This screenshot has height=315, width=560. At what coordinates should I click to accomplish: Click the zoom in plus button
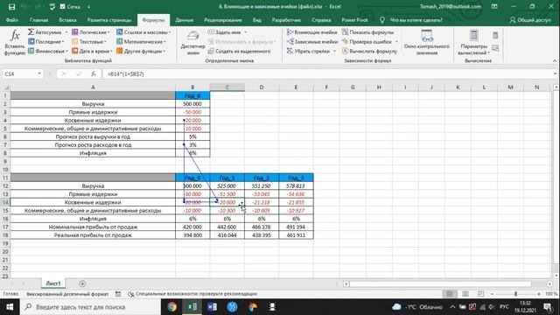(539, 294)
